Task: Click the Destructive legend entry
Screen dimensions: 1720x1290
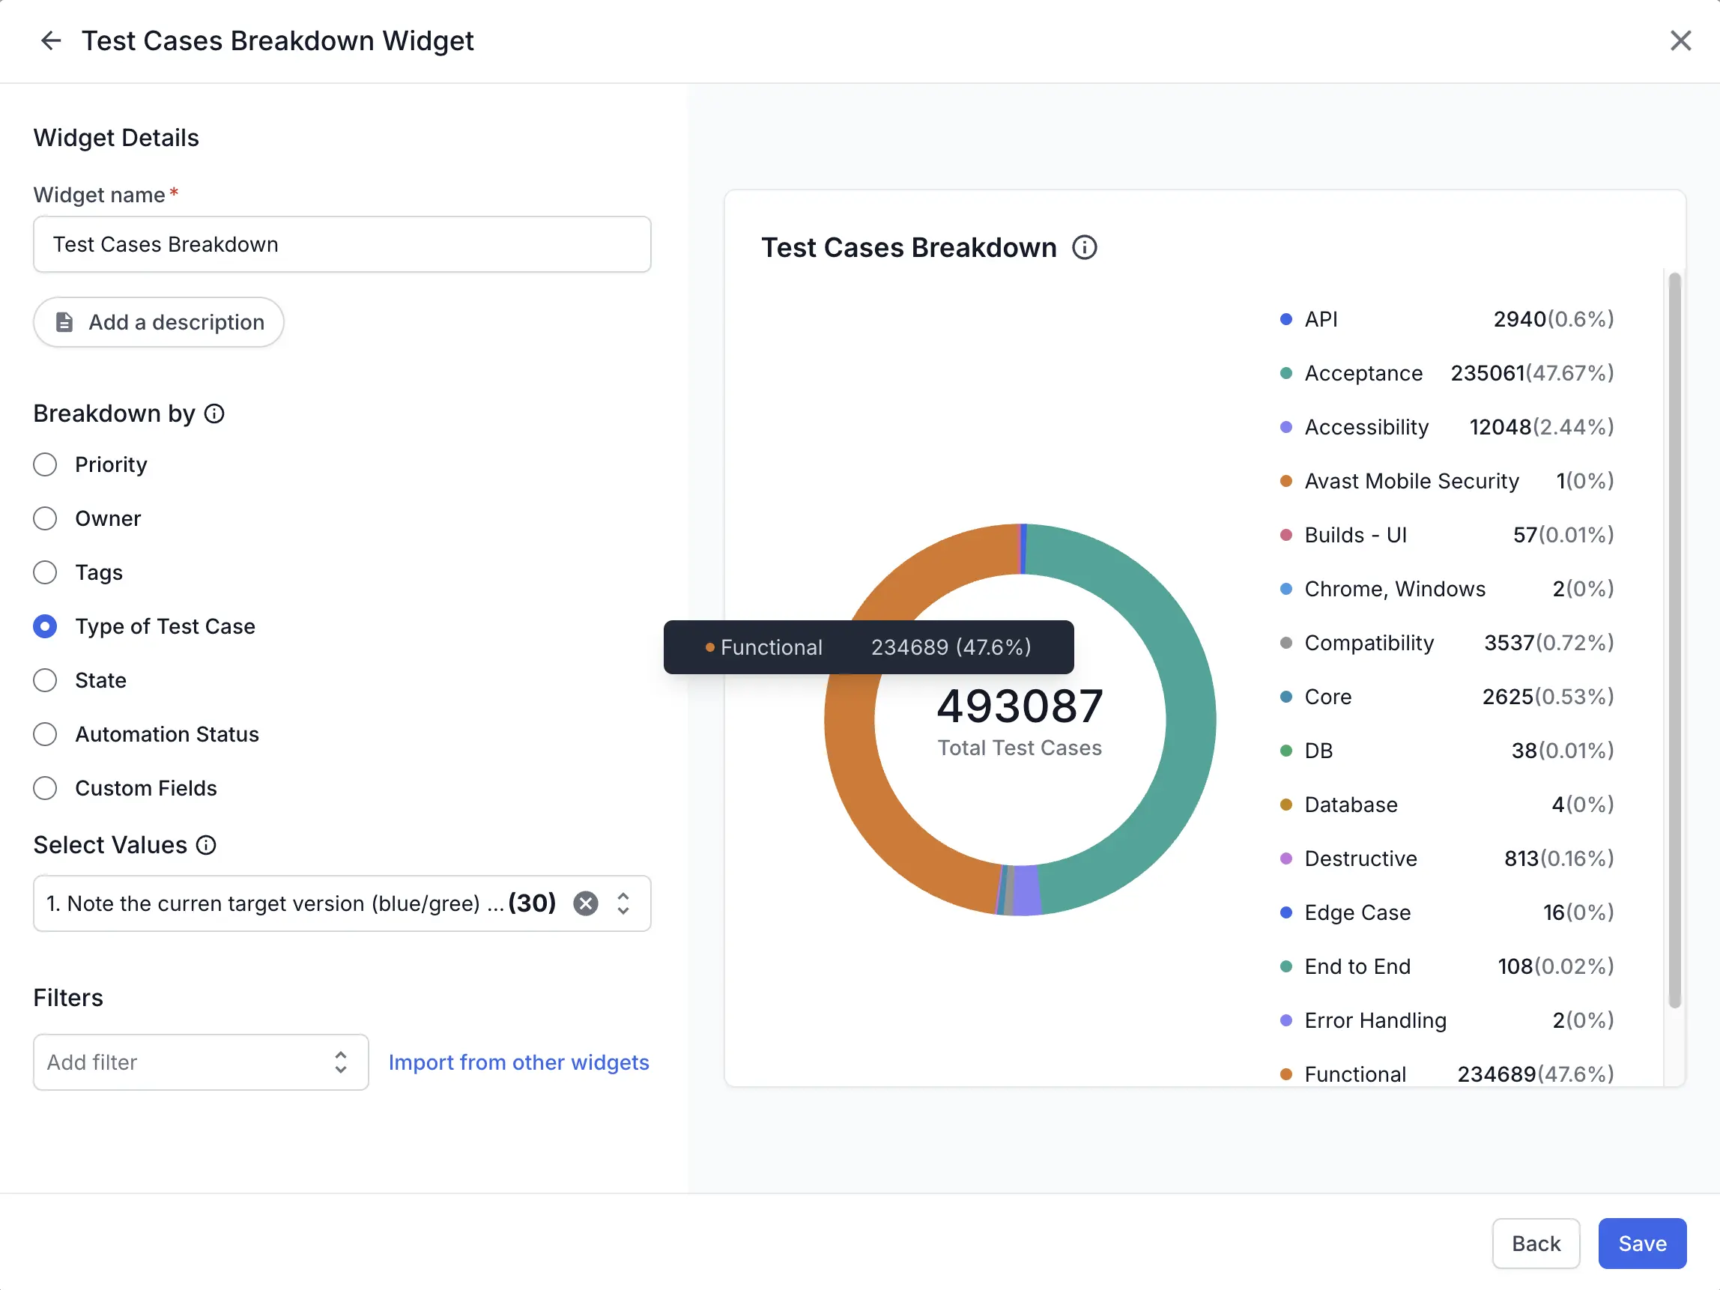Action: pos(1447,859)
